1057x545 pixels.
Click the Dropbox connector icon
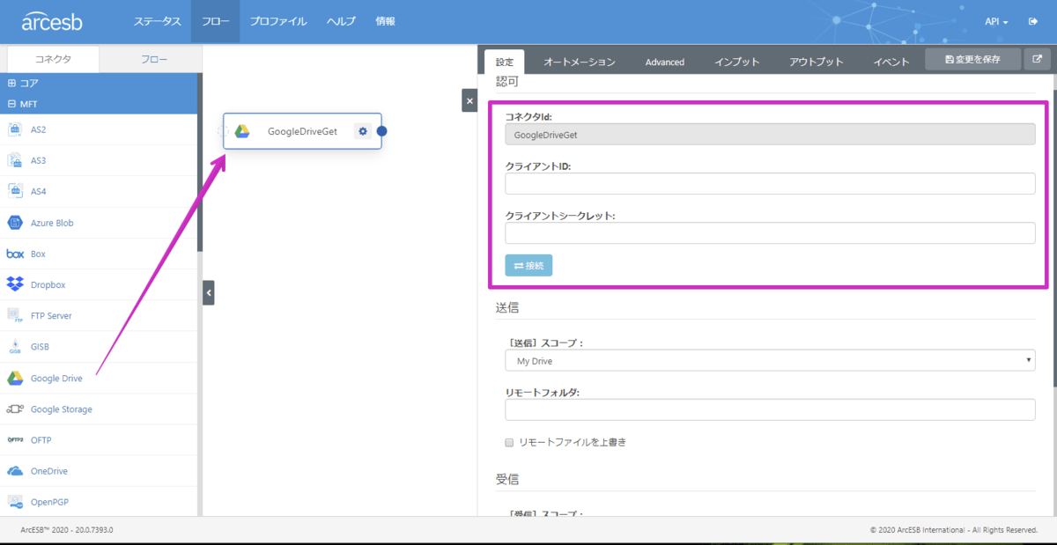click(x=15, y=284)
